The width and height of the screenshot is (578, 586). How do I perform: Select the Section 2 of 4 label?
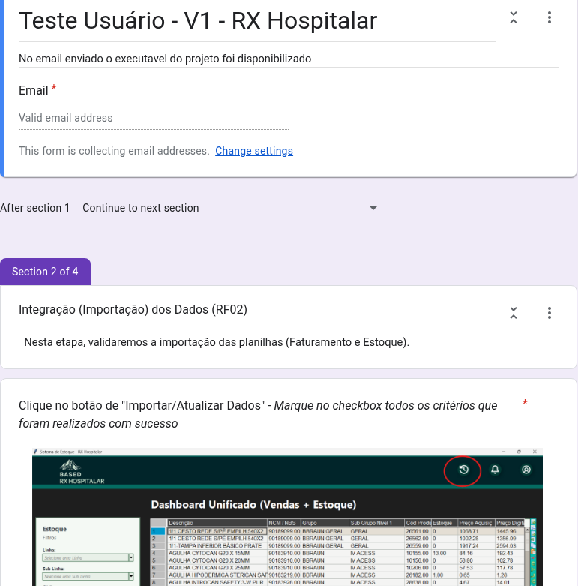(x=45, y=272)
